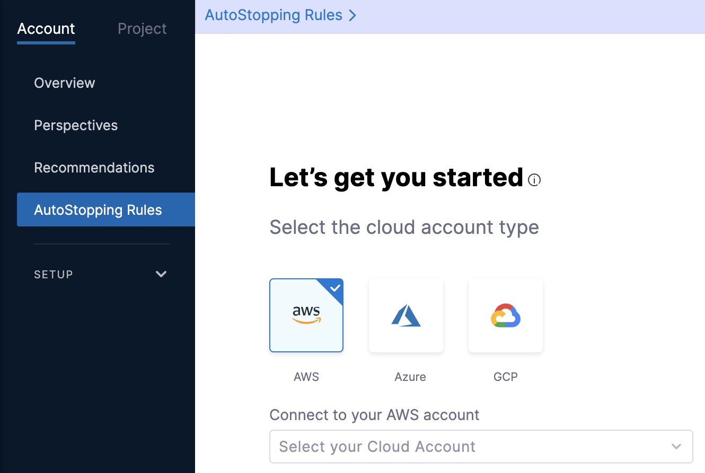This screenshot has width=705, height=473.
Task: Expand the SETUP section chevron
Action: [x=161, y=274]
